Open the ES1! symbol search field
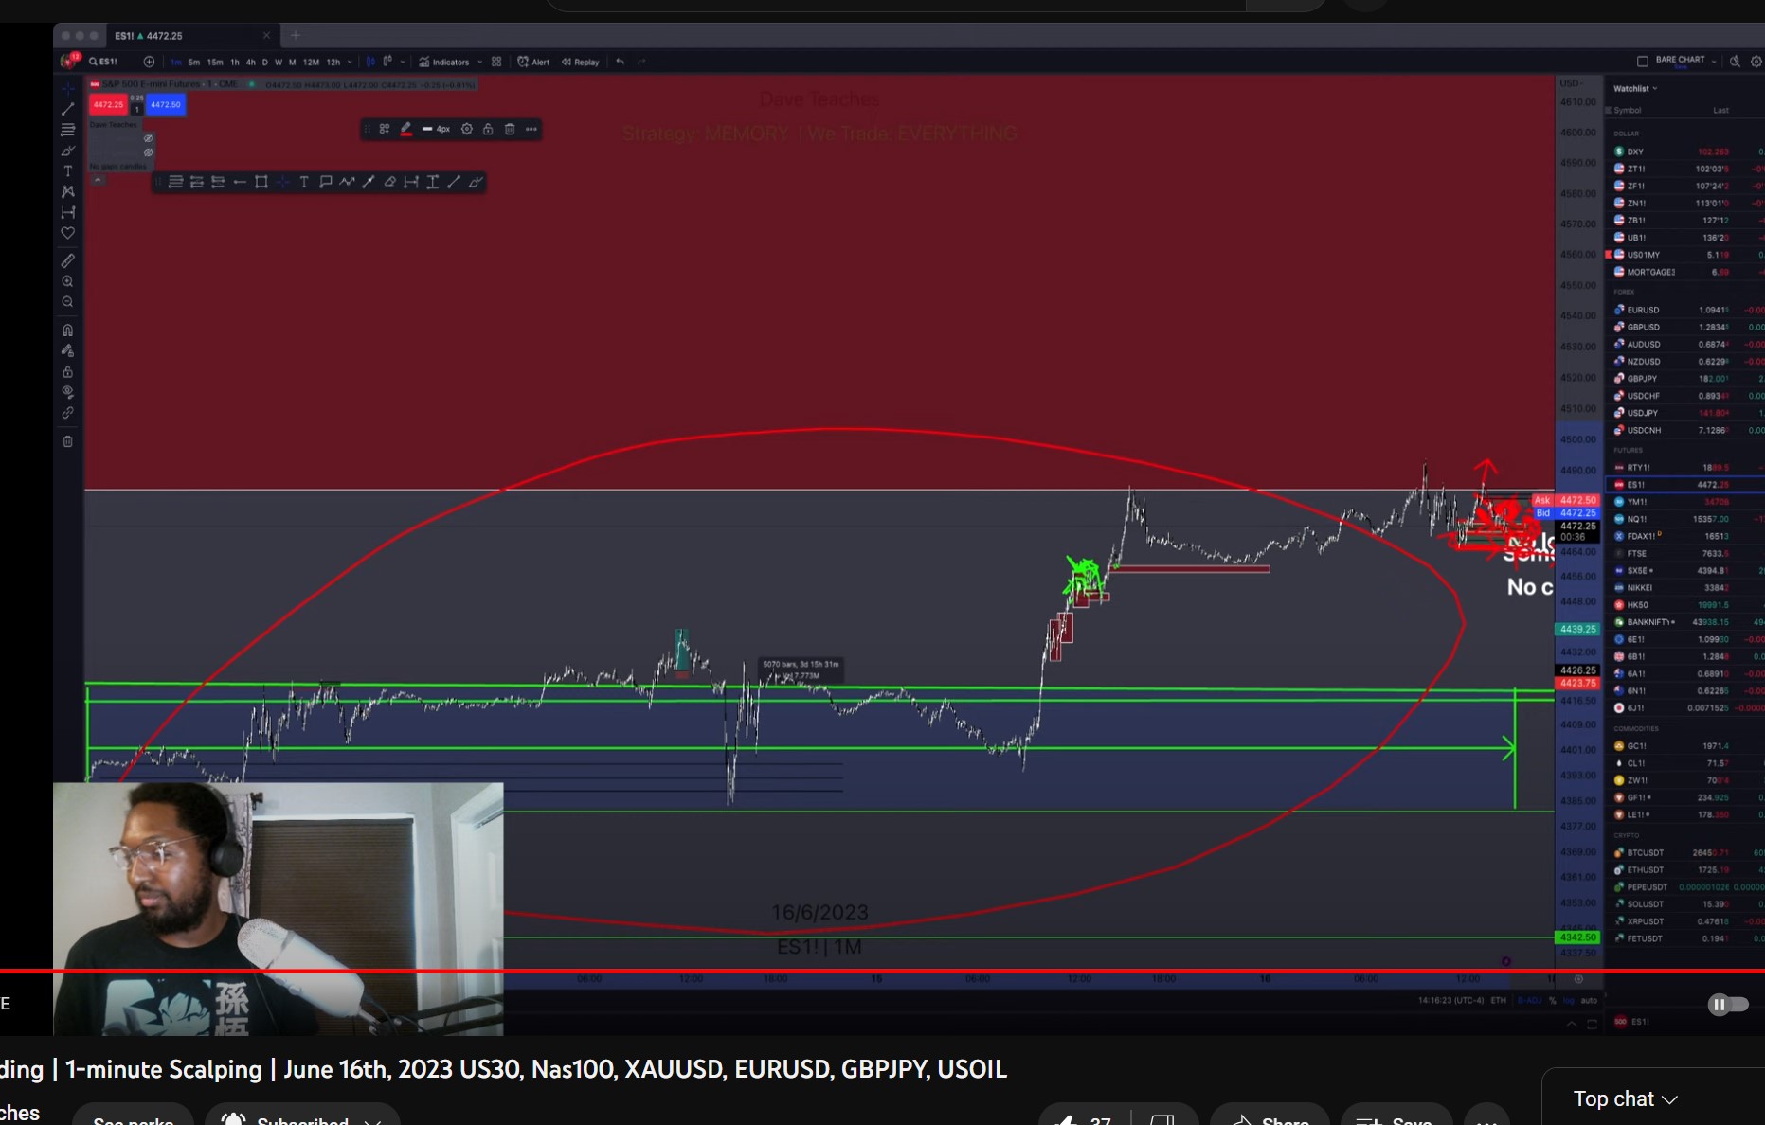 pos(104,62)
